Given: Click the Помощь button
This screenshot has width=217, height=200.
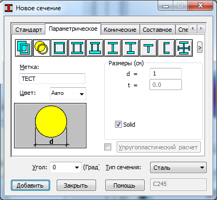Looking at the screenshot, I should point(125,185).
